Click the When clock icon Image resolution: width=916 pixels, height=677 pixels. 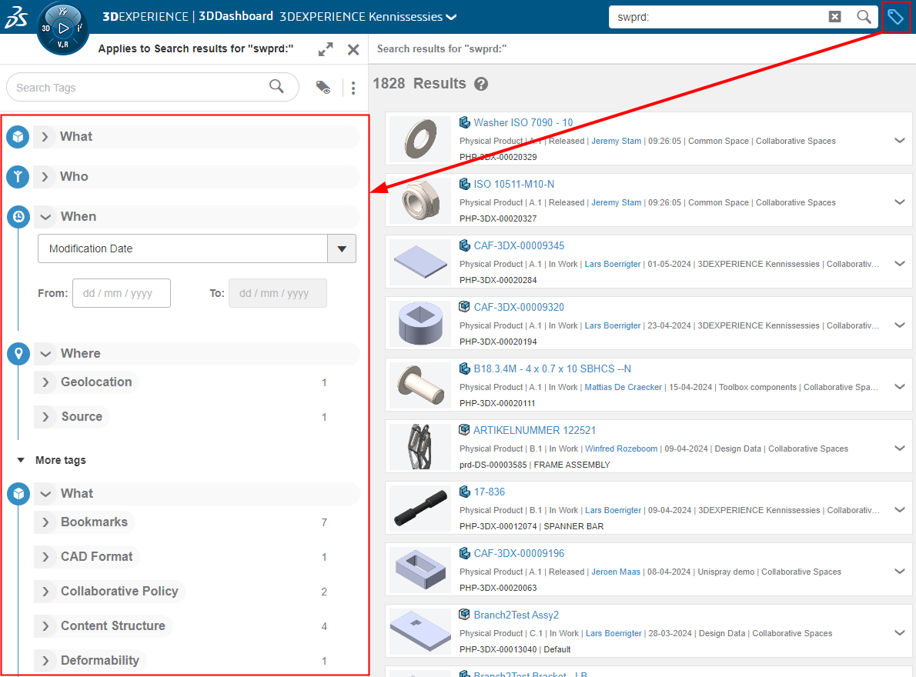[18, 216]
